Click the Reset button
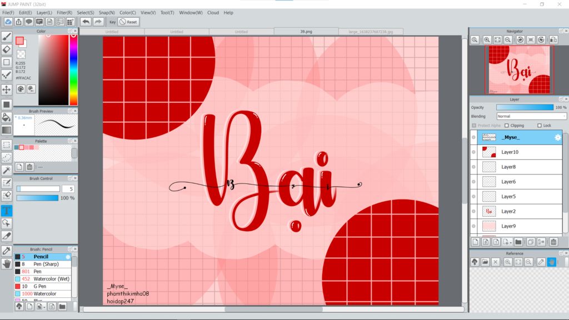The width and height of the screenshot is (569, 320). point(128,22)
